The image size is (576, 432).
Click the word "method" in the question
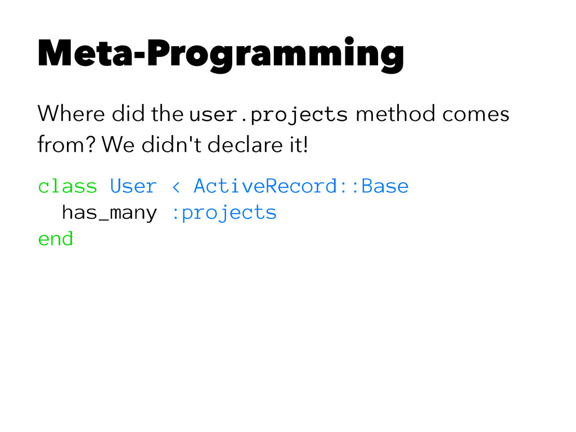coord(395,114)
